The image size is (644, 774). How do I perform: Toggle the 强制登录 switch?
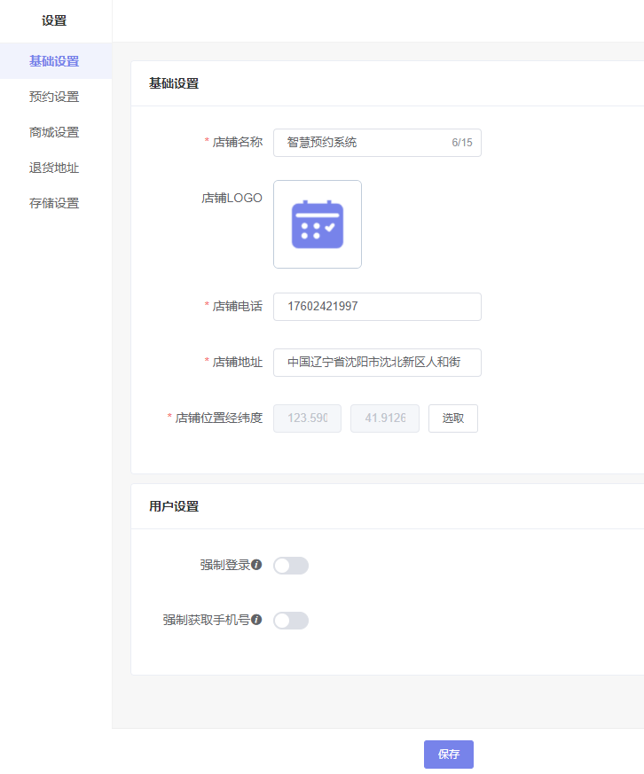pyautogui.click(x=291, y=565)
